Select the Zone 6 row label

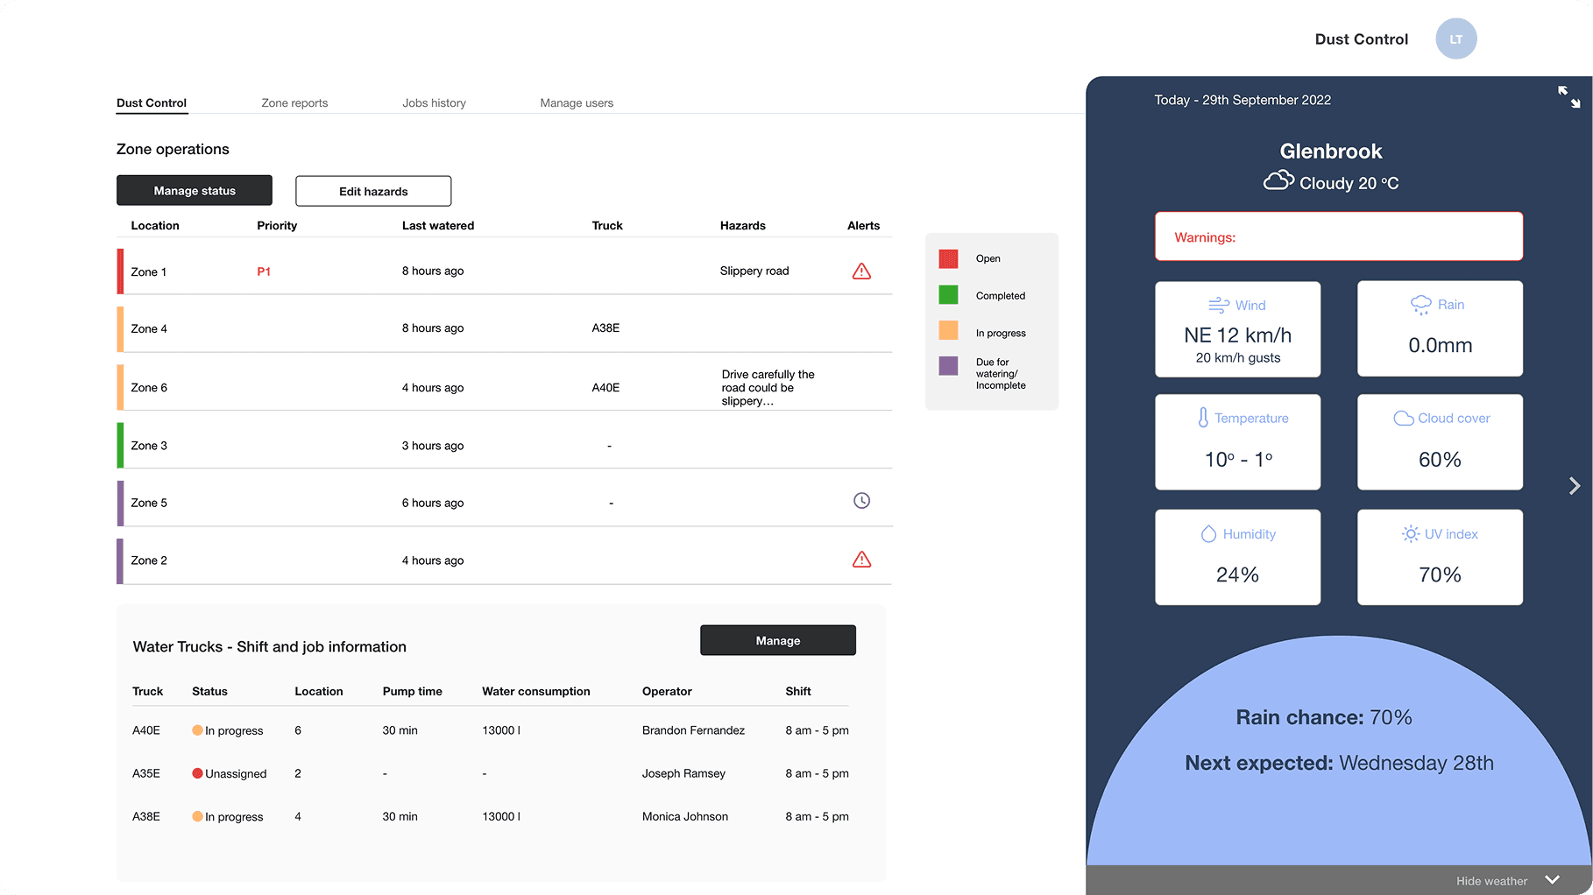point(149,388)
